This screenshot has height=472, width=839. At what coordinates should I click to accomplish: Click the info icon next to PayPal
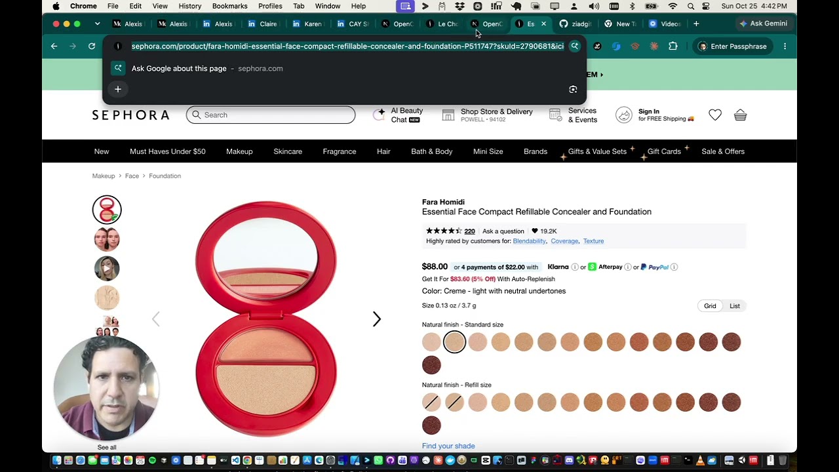674,267
